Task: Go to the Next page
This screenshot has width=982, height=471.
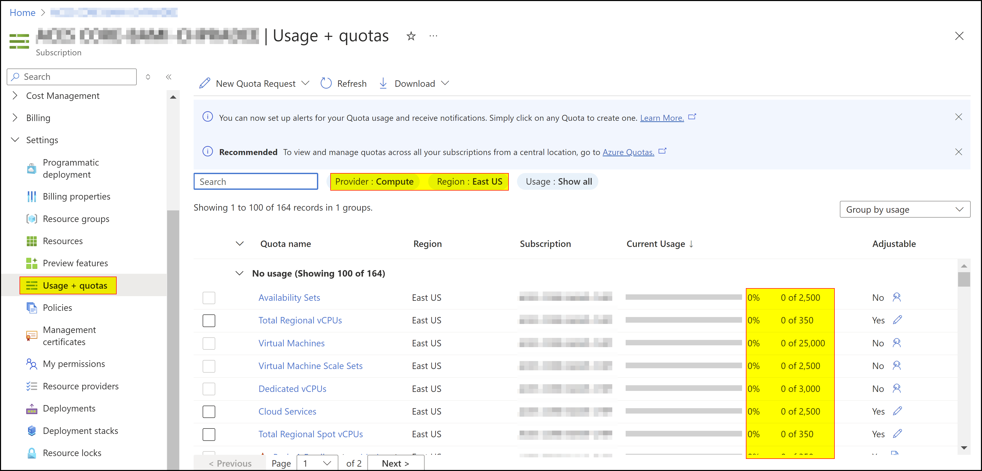Action: pos(396,463)
